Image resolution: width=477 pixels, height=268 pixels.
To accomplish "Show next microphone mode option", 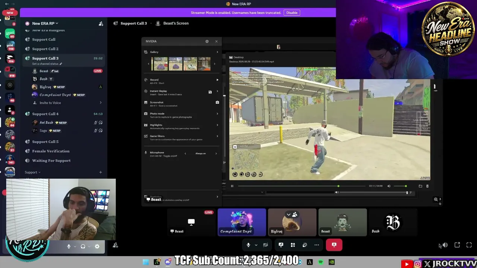I will [x=216, y=153].
